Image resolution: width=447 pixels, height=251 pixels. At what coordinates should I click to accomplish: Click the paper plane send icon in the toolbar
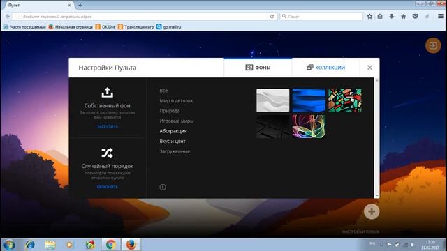427,17
